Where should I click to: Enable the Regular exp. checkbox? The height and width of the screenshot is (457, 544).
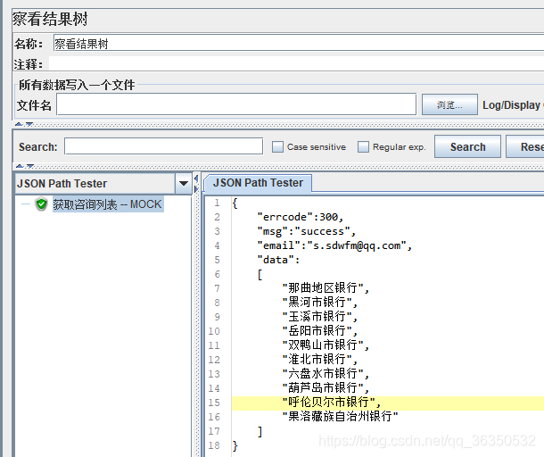(363, 147)
